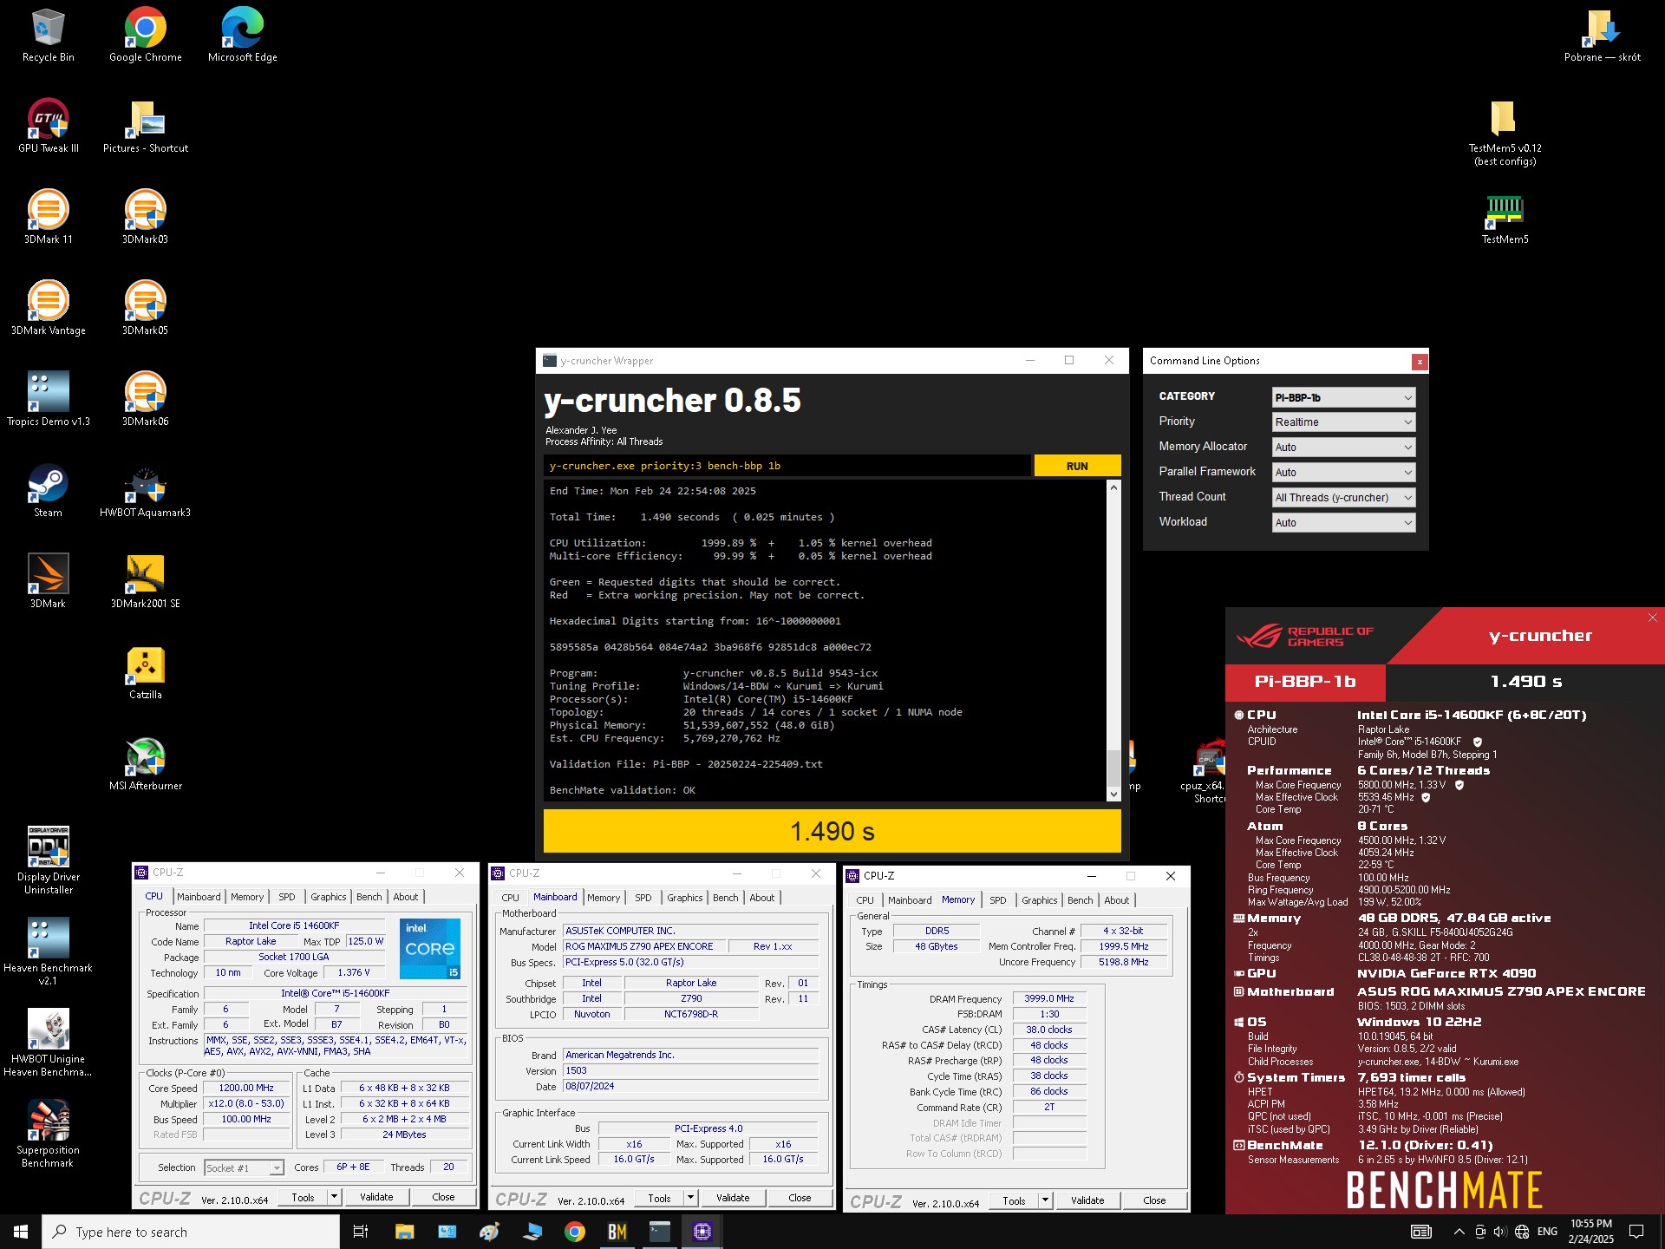The image size is (1665, 1249).
Task: Open the Thread Count dropdown
Action: [1343, 497]
